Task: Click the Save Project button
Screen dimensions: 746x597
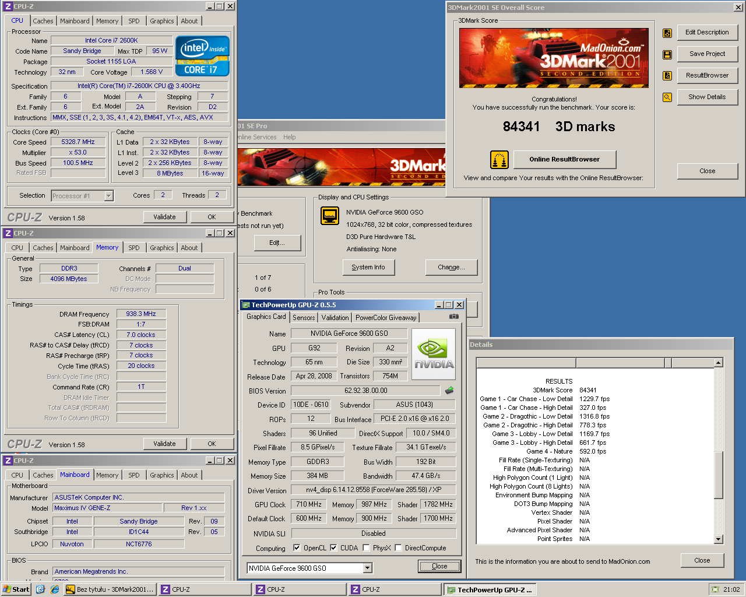Action: [708, 54]
